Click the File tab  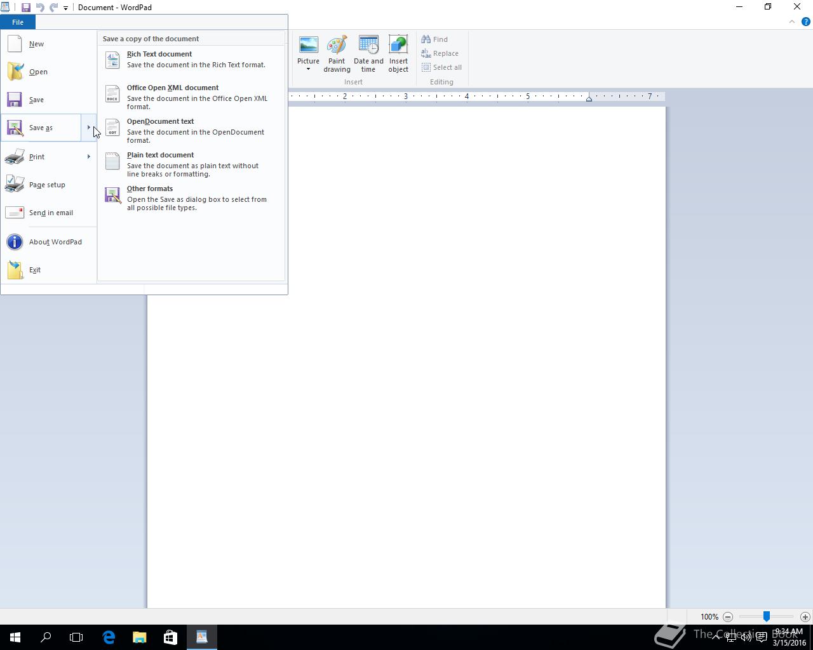(18, 22)
